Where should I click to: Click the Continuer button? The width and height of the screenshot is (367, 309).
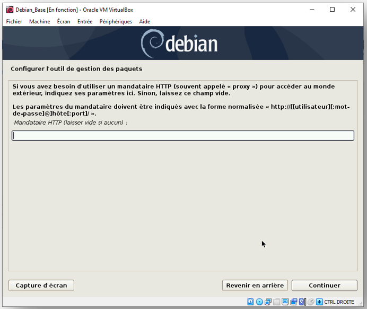click(325, 285)
